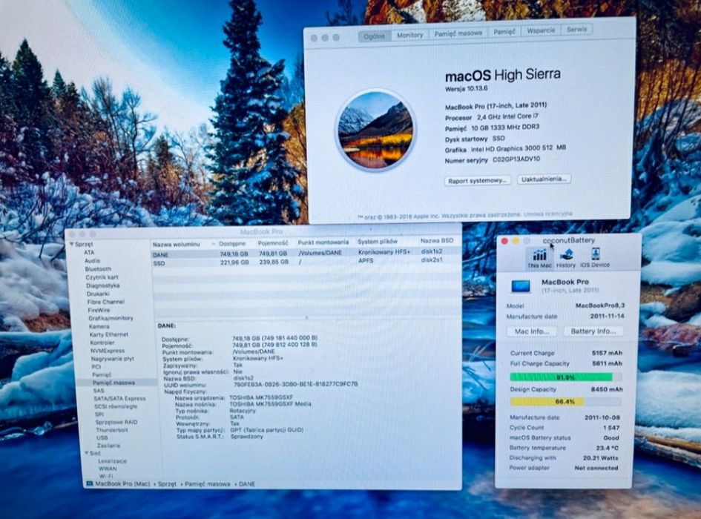Sort by the Dostępne column header
The image size is (701, 519).
(x=232, y=244)
